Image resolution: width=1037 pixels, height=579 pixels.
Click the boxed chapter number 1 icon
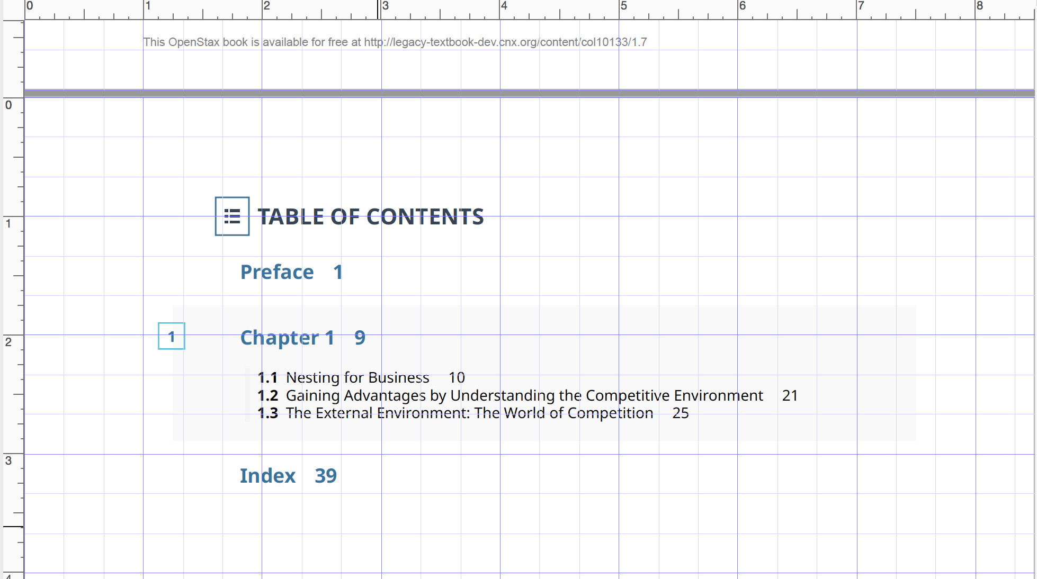tap(172, 336)
